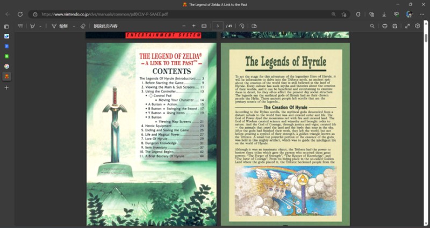
Task: Switch to the Google tab in sidebar
Action: (x=6, y=66)
